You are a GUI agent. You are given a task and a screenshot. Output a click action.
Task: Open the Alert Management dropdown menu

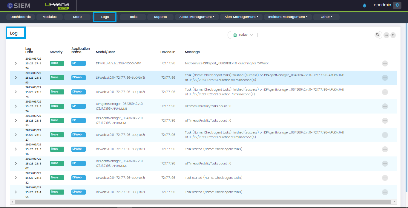tap(241, 17)
